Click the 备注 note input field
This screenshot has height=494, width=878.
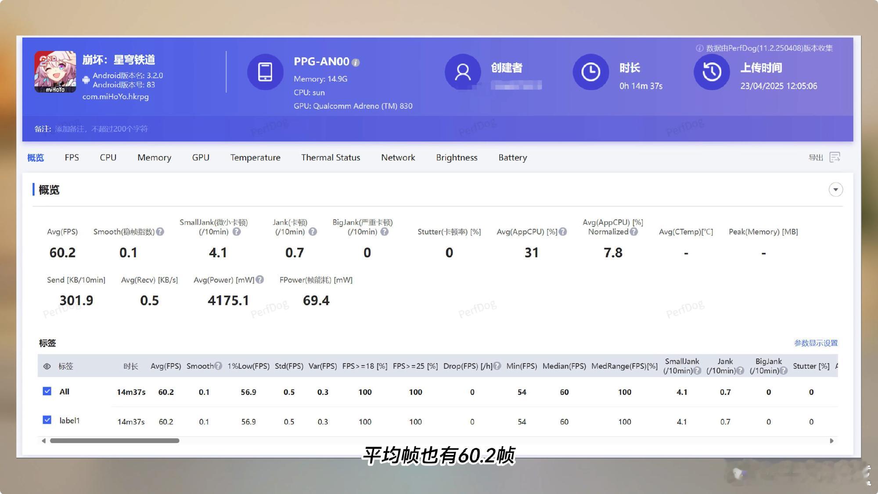101,129
